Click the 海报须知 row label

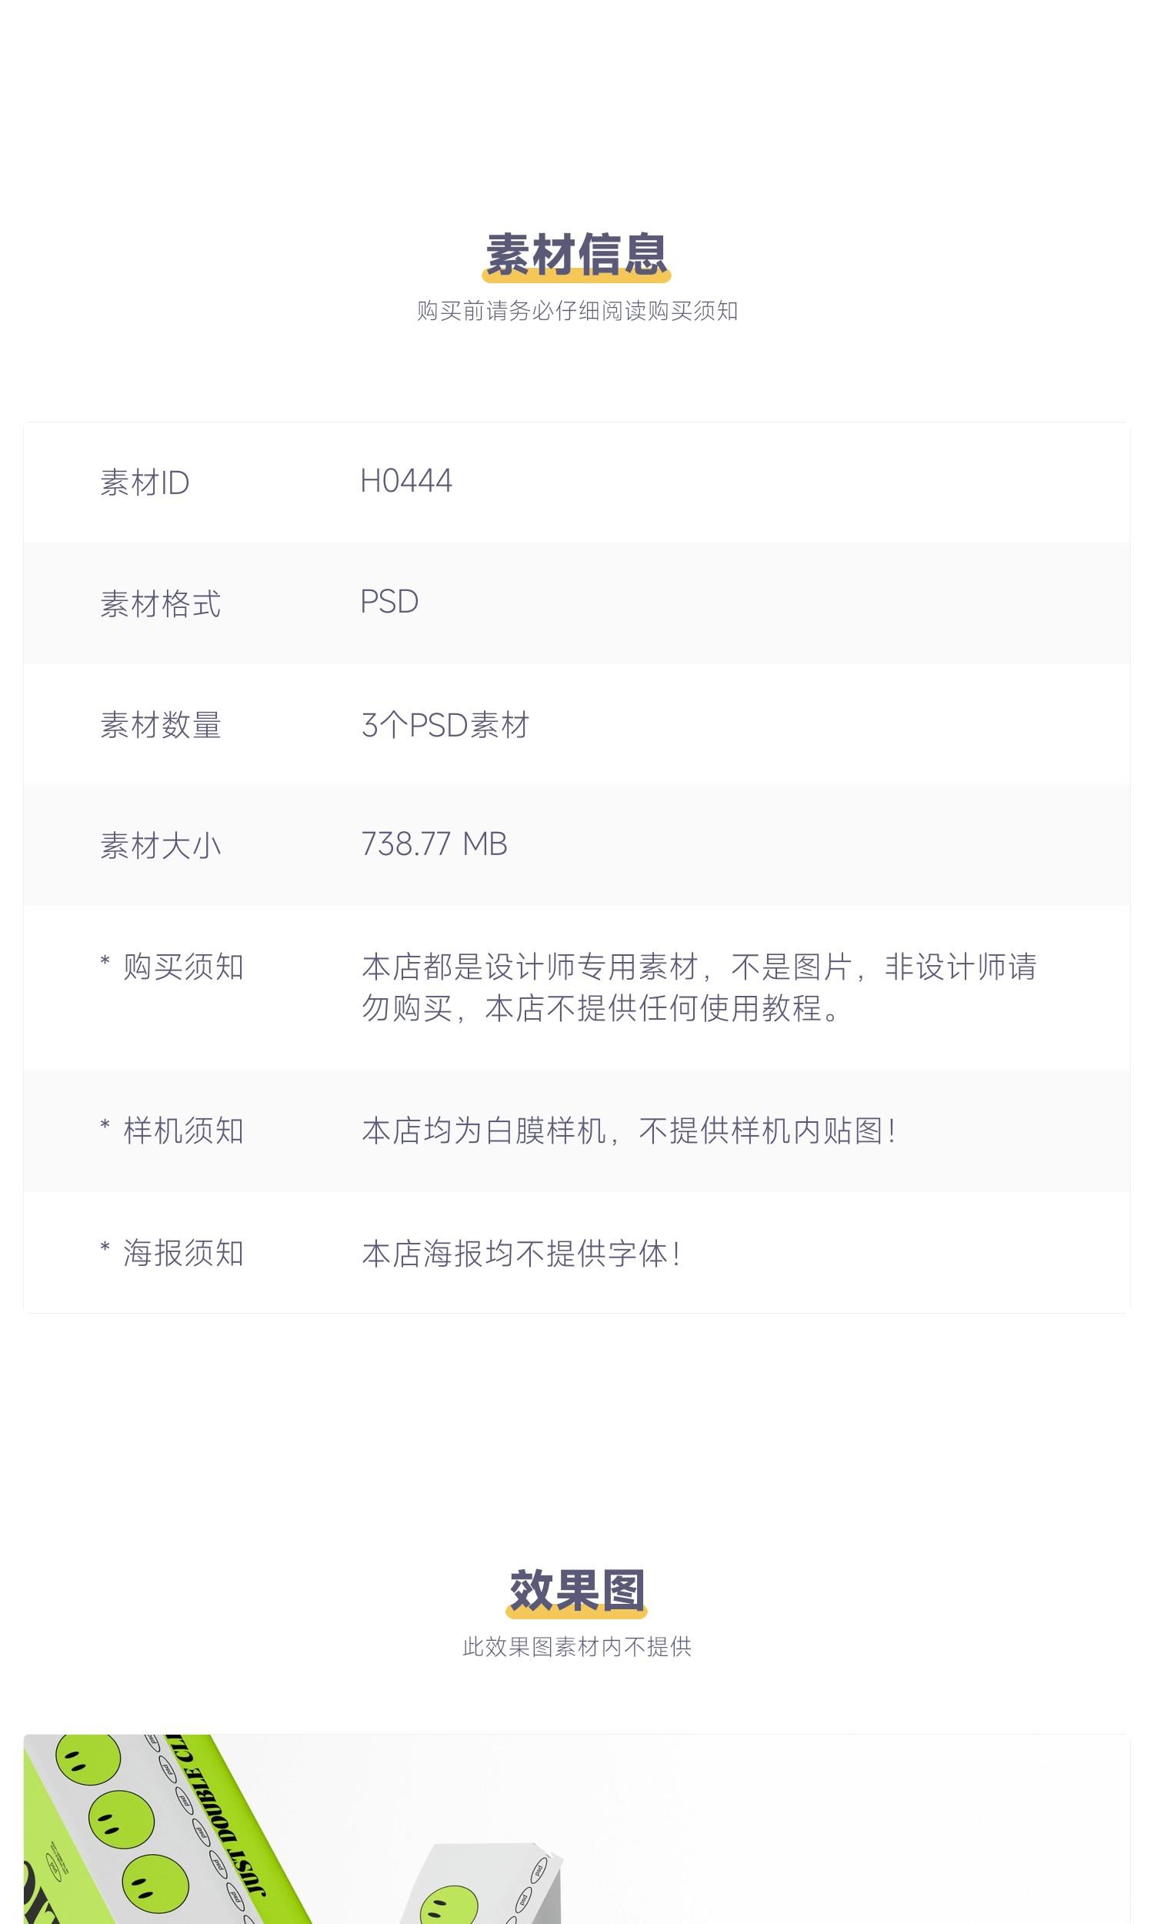[x=172, y=1253]
